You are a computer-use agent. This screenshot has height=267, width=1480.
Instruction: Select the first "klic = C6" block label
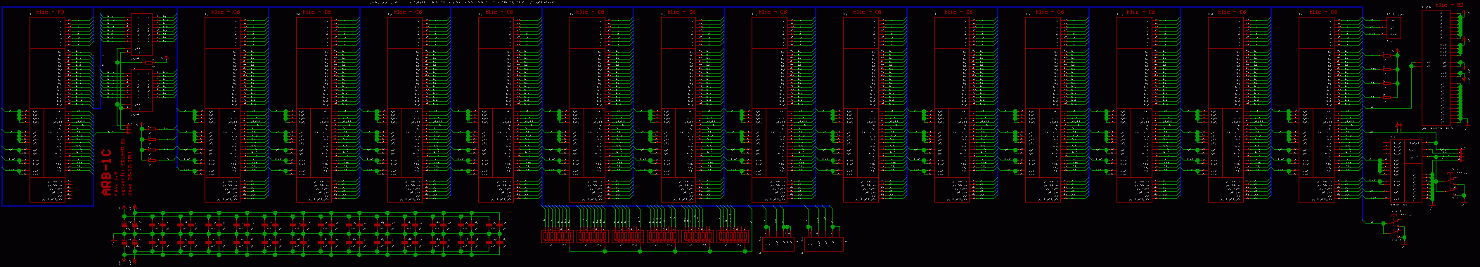click(222, 12)
